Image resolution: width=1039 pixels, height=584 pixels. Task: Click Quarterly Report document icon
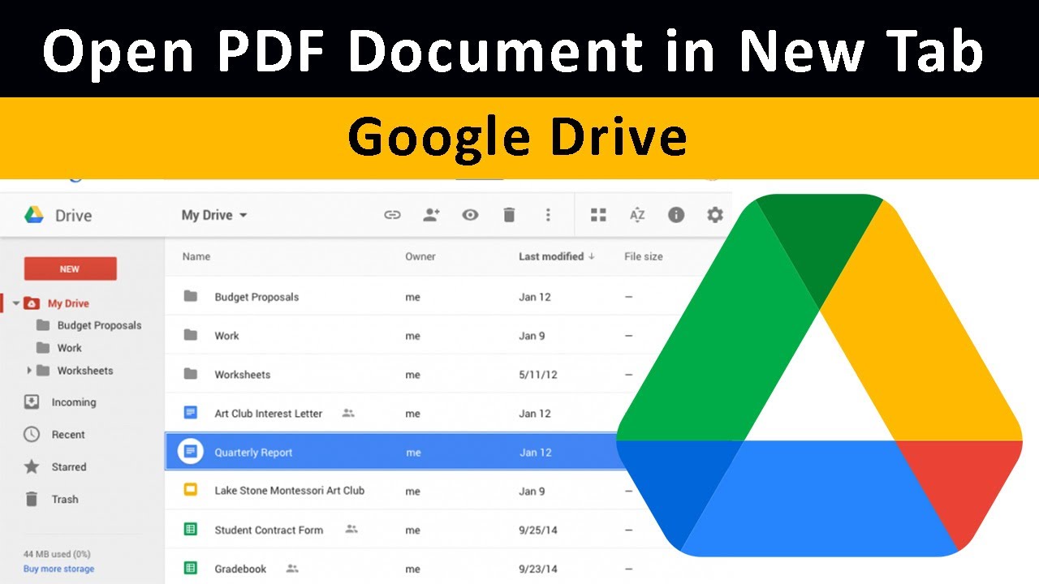tap(191, 452)
